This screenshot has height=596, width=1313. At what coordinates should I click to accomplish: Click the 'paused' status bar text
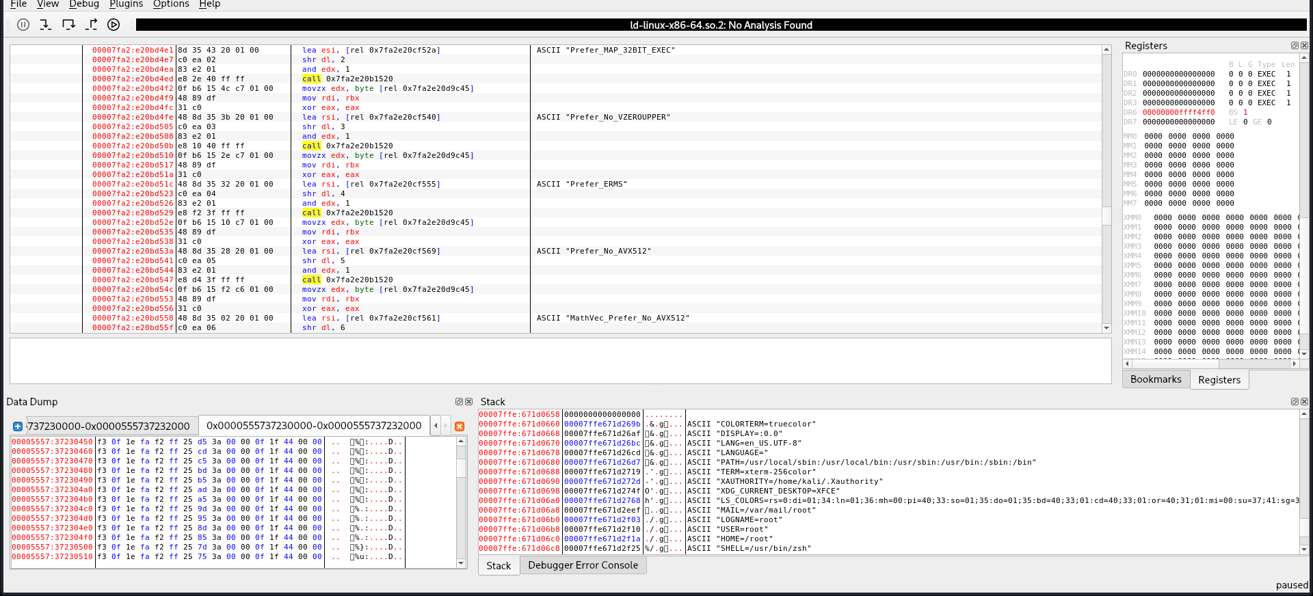click(1292, 585)
